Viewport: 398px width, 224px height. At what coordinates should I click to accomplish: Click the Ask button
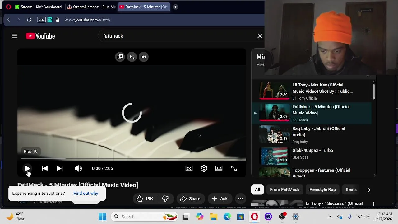coord(220,198)
